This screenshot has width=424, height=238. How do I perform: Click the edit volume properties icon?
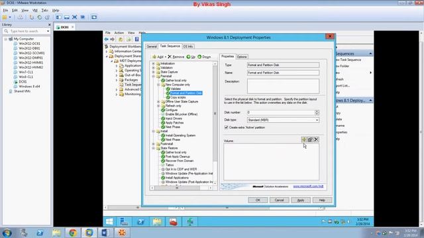pos(310,139)
